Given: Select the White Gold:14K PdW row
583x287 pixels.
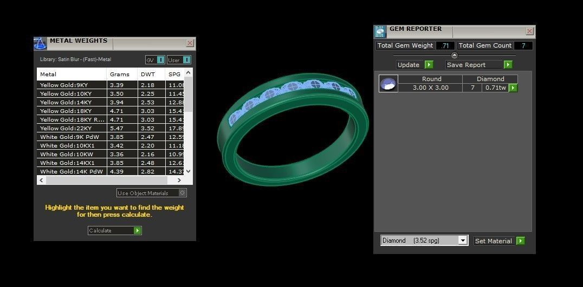Looking at the screenshot, I should point(111,171).
